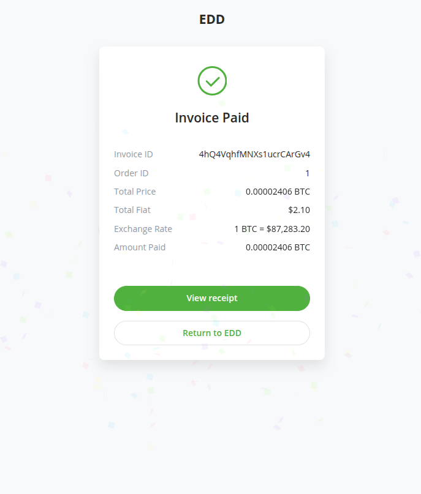Click the Invoice Paid heading
421x494 pixels.
tap(211, 118)
